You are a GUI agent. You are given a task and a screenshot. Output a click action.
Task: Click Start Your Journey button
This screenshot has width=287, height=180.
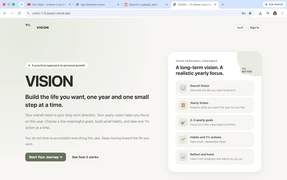tap(46, 157)
